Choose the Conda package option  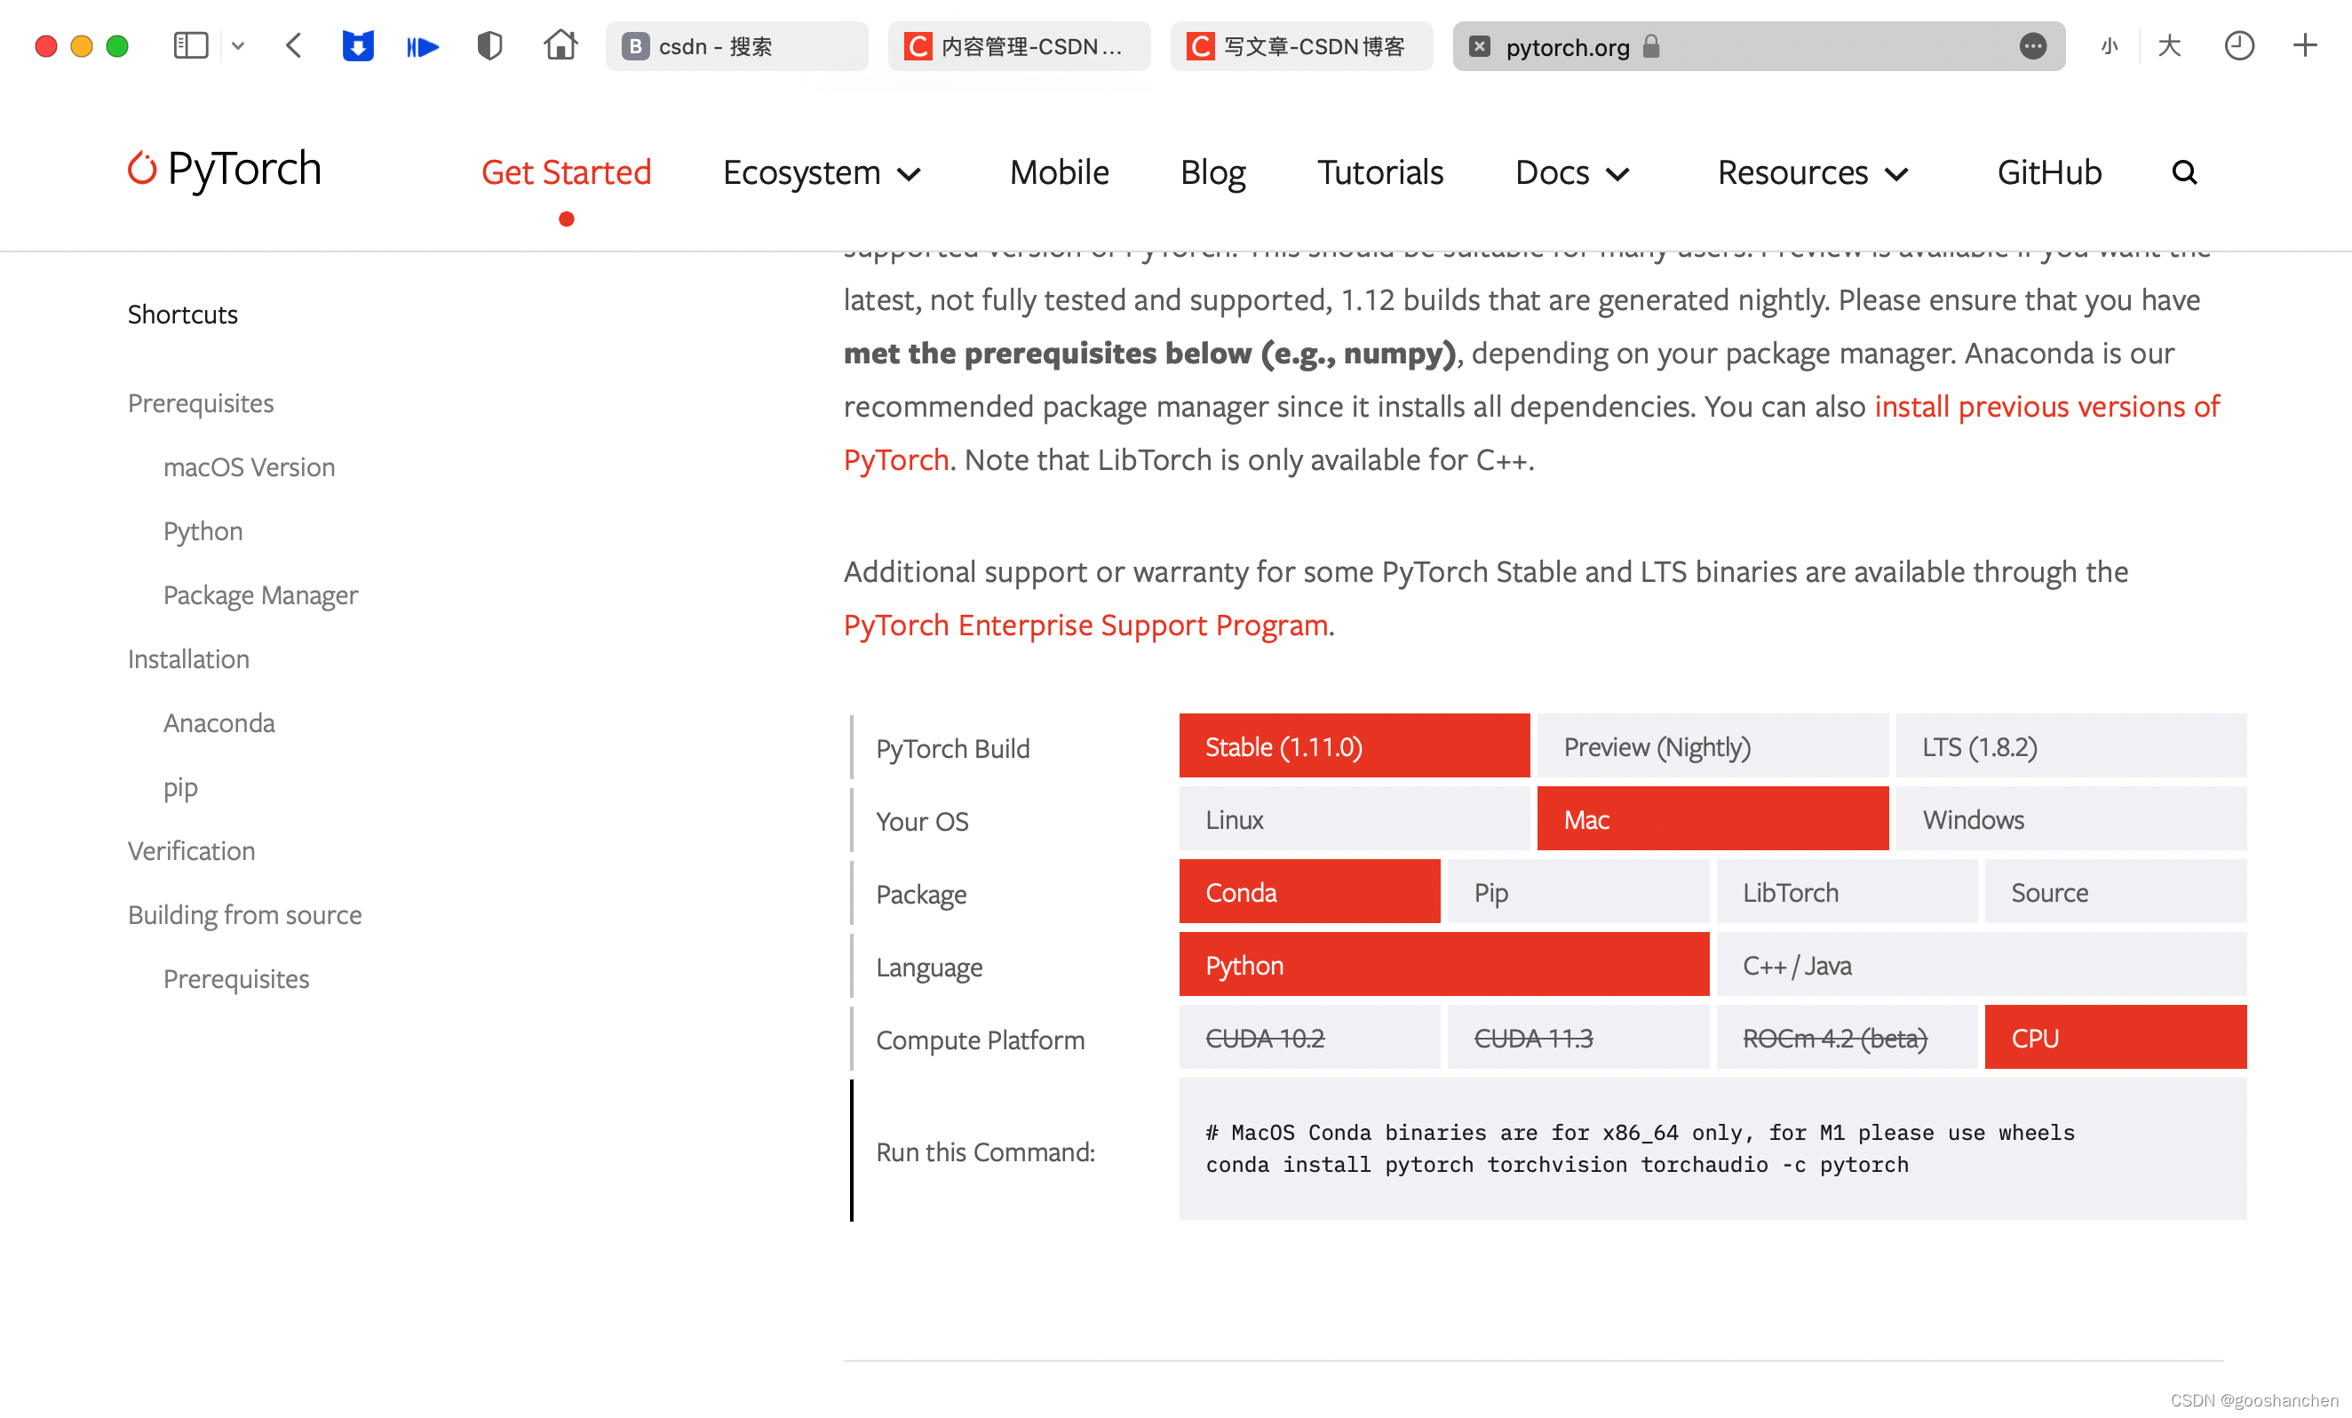pyautogui.click(x=1308, y=891)
